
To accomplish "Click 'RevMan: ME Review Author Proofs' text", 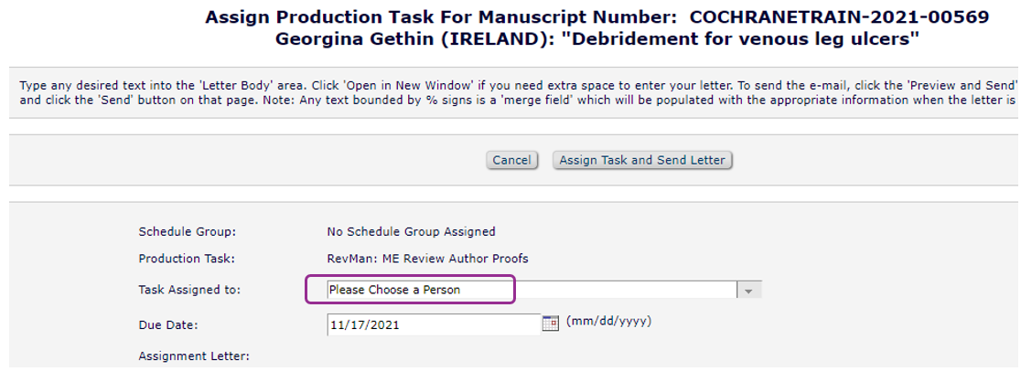I will 427,259.
